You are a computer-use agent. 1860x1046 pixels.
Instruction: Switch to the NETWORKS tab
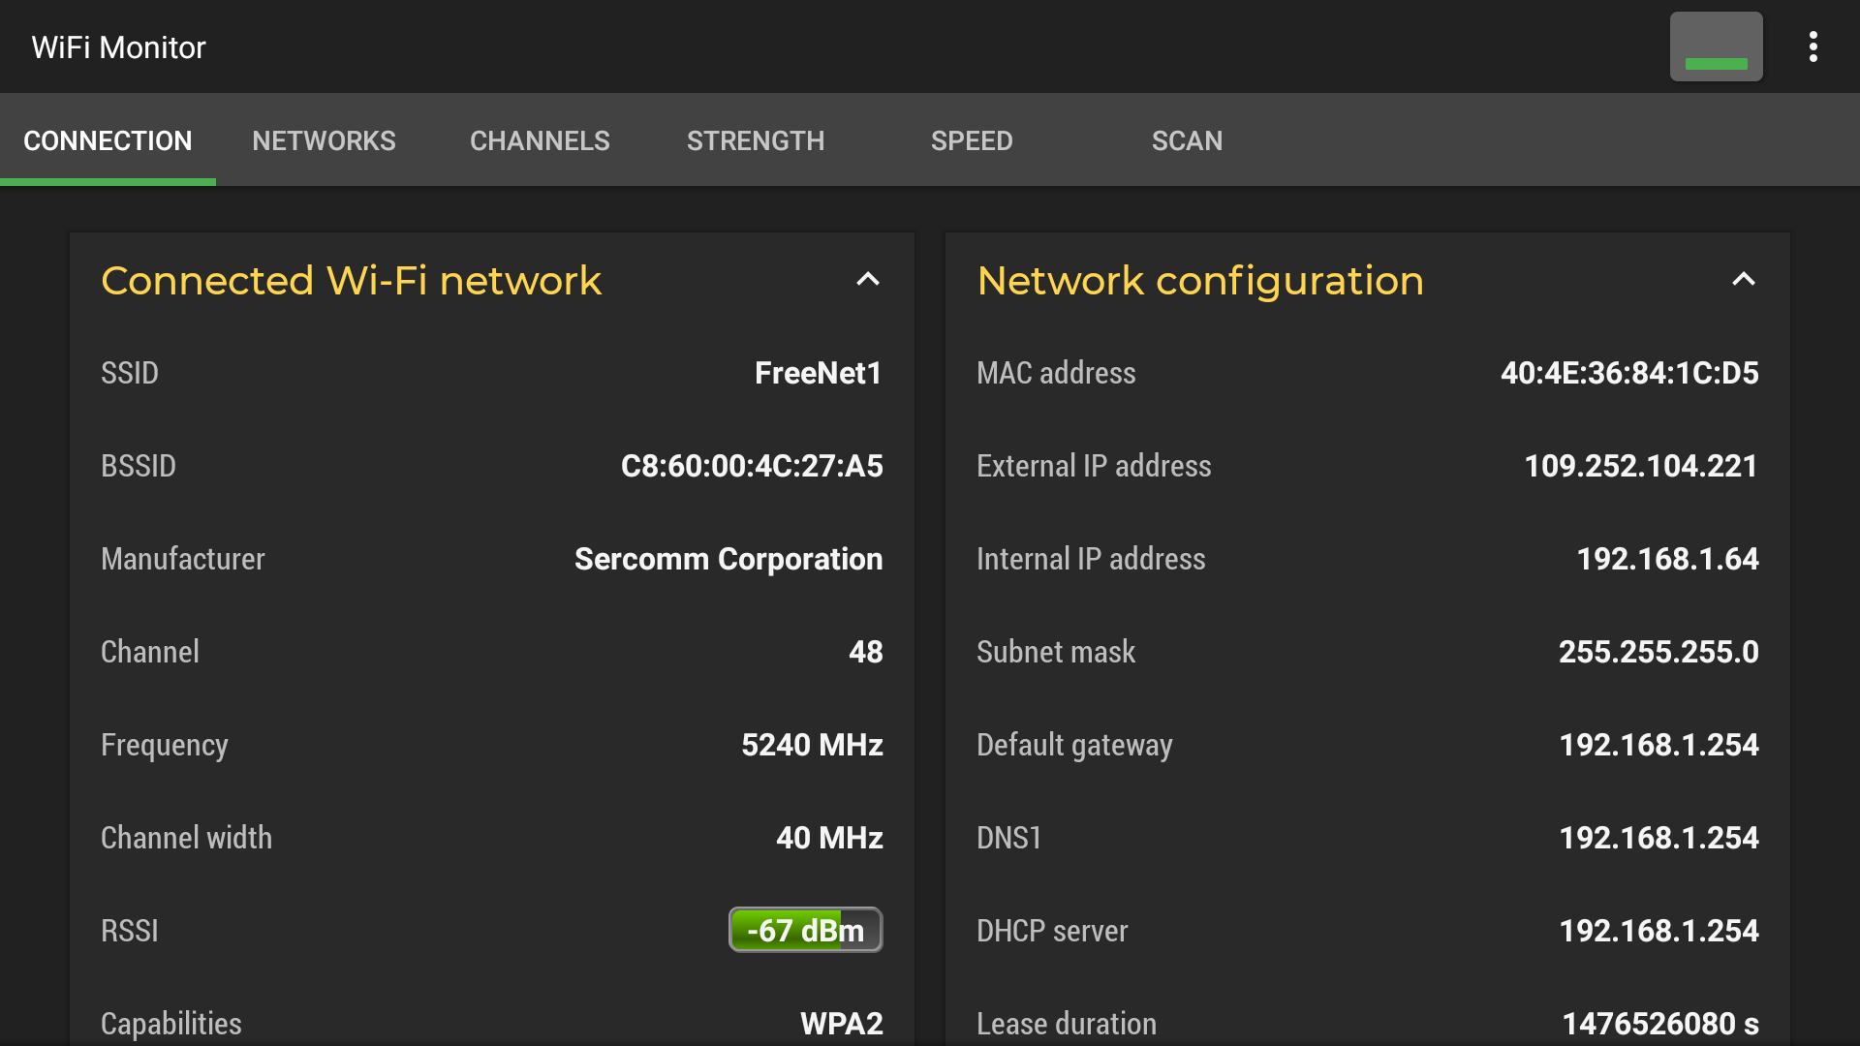point(324,140)
